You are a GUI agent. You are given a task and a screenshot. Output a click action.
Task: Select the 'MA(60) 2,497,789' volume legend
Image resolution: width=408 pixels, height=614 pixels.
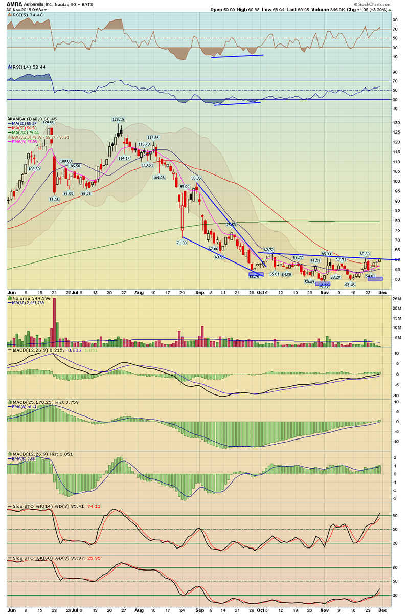pos(28,302)
